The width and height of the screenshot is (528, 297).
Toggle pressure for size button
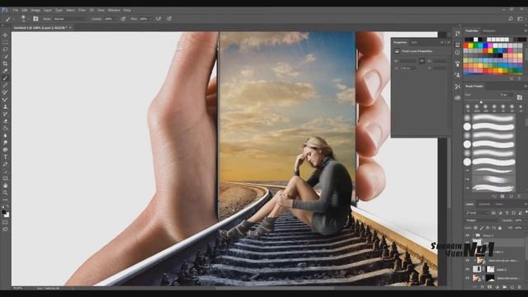pyautogui.click(x=169, y=19)
